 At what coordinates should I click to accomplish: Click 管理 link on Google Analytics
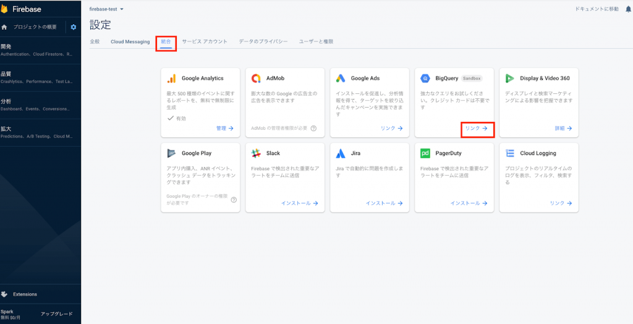[x=225, y=129]
